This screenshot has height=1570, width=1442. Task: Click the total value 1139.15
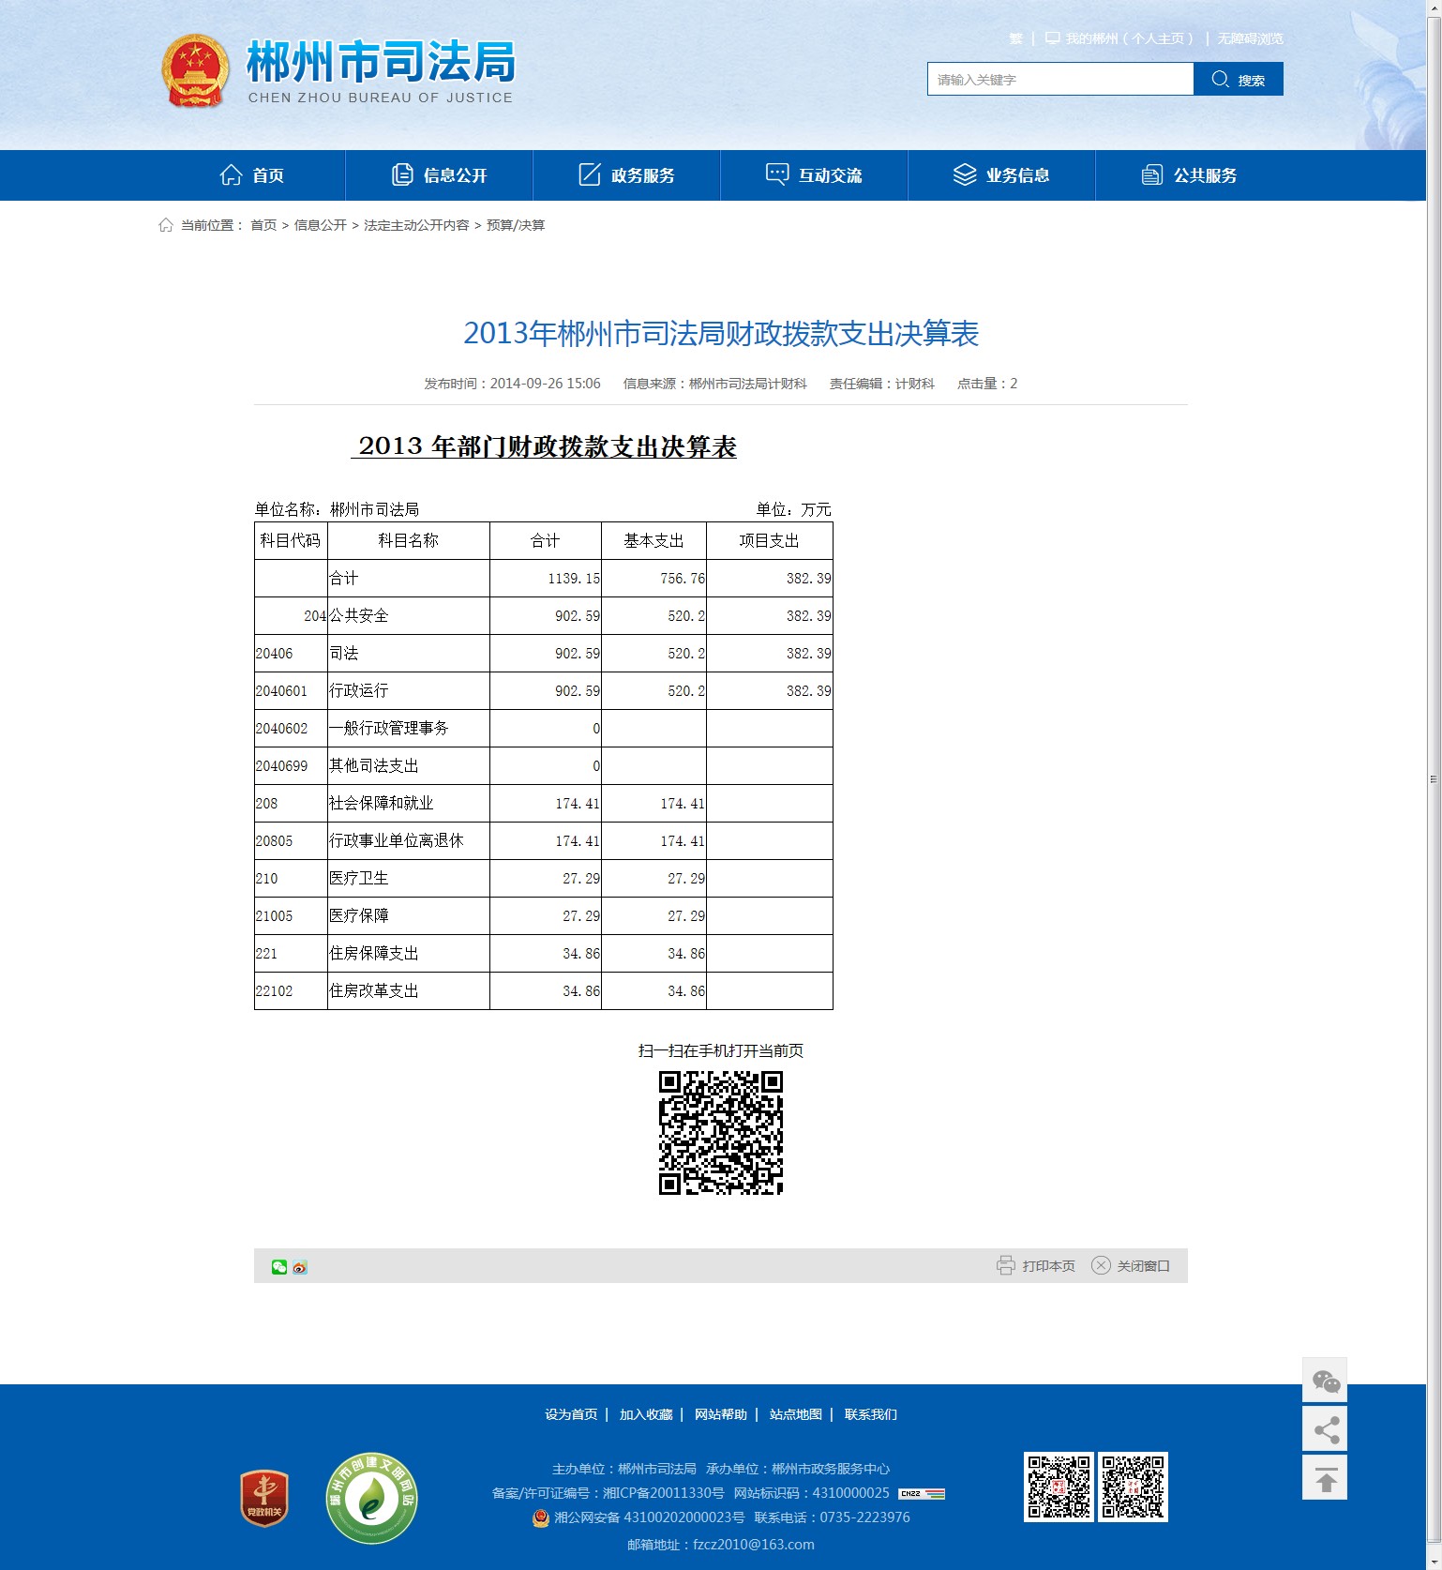tap(574, 579)
